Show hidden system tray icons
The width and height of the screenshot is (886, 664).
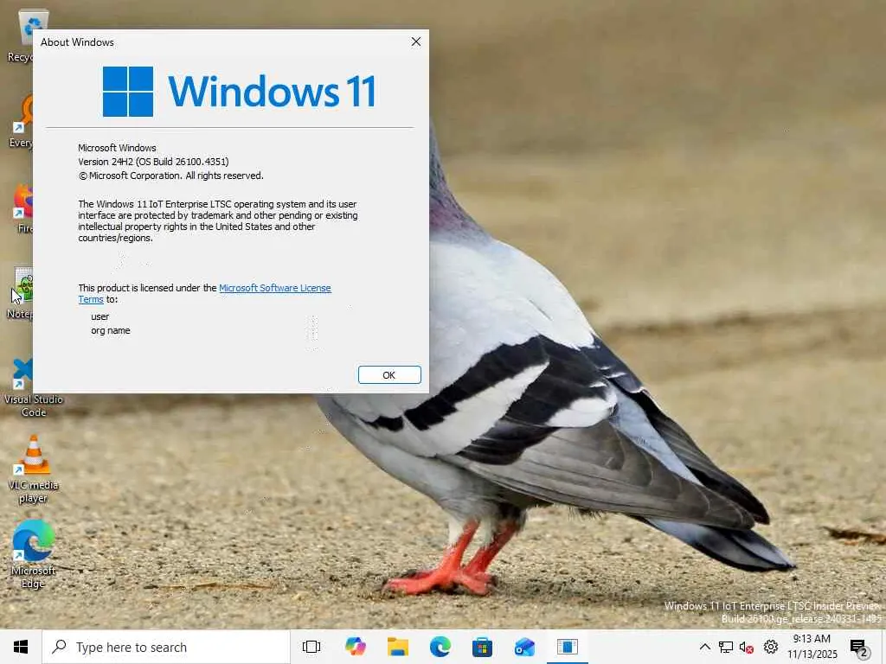click(704, 647)
